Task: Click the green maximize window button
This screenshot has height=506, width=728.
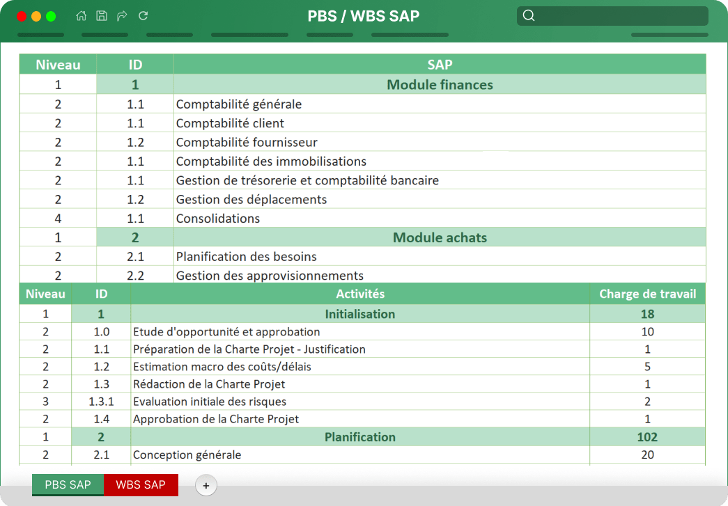Action: tap(51, 16)
